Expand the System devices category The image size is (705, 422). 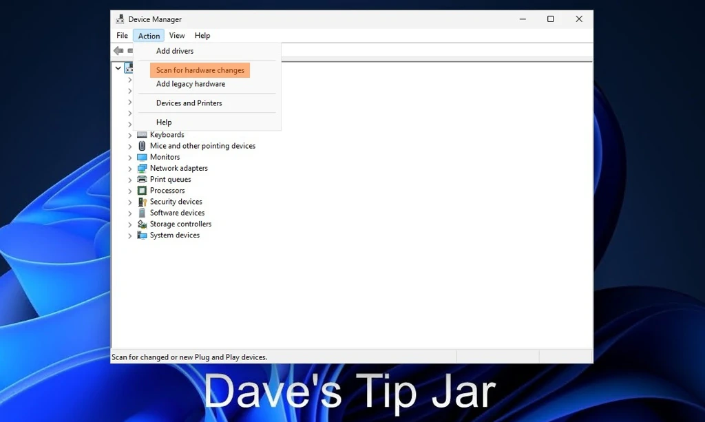(x=129, y=236)
